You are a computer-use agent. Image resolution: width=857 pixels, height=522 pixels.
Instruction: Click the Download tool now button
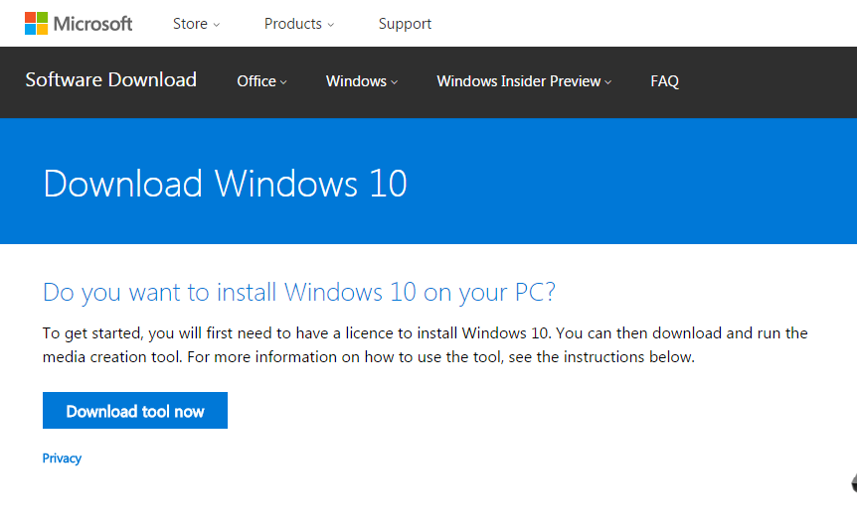[135, 410]
